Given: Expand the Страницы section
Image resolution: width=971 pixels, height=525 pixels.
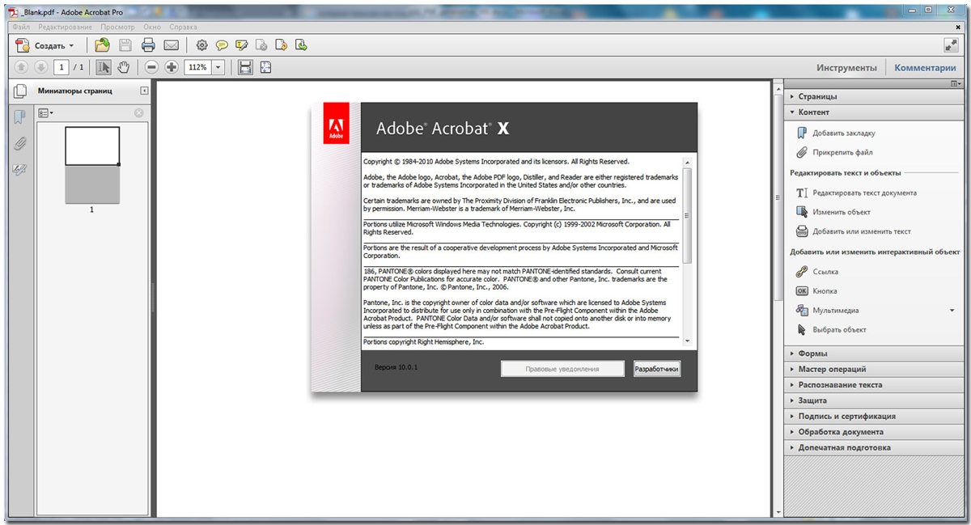Looking at the screenshot, I should click(817, 96).
